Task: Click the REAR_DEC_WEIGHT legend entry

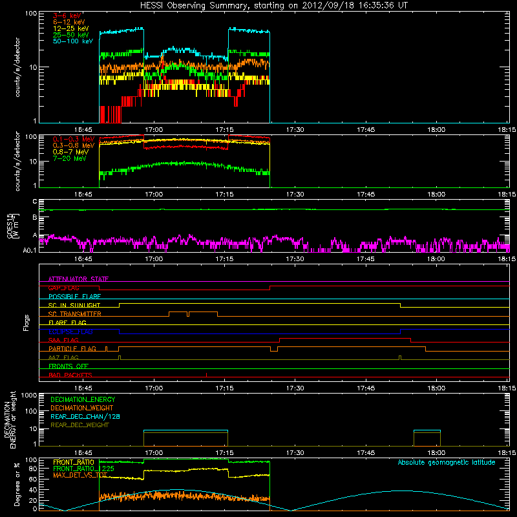Action: point(79,425)
